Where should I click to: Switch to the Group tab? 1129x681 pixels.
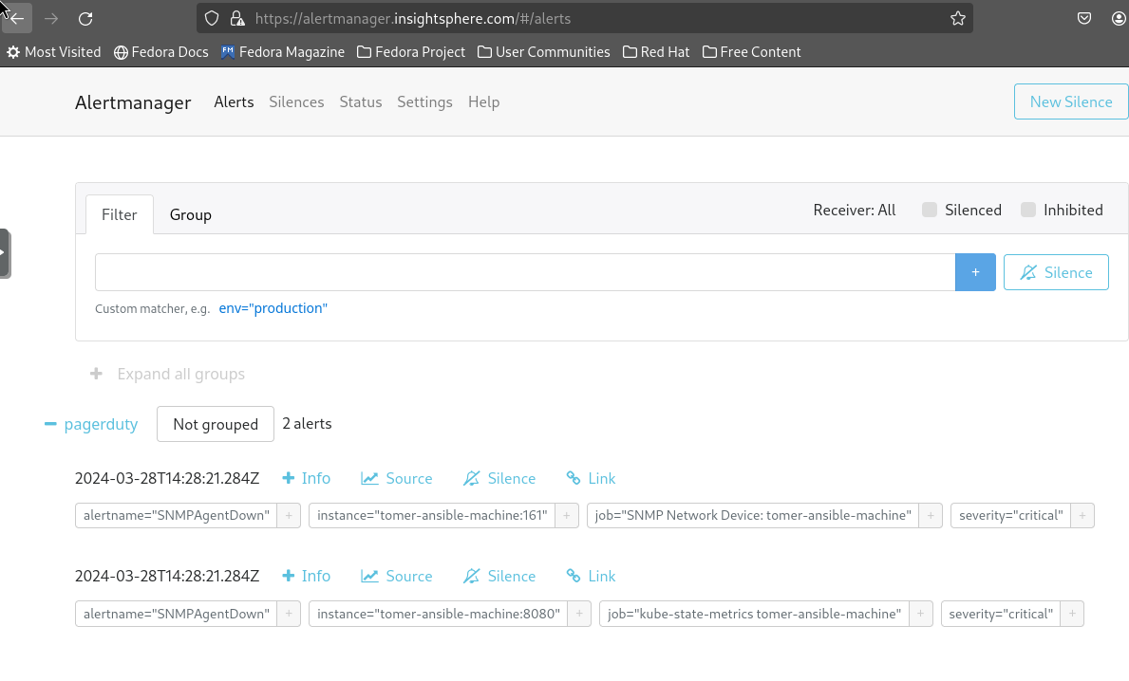coord(191,214)
